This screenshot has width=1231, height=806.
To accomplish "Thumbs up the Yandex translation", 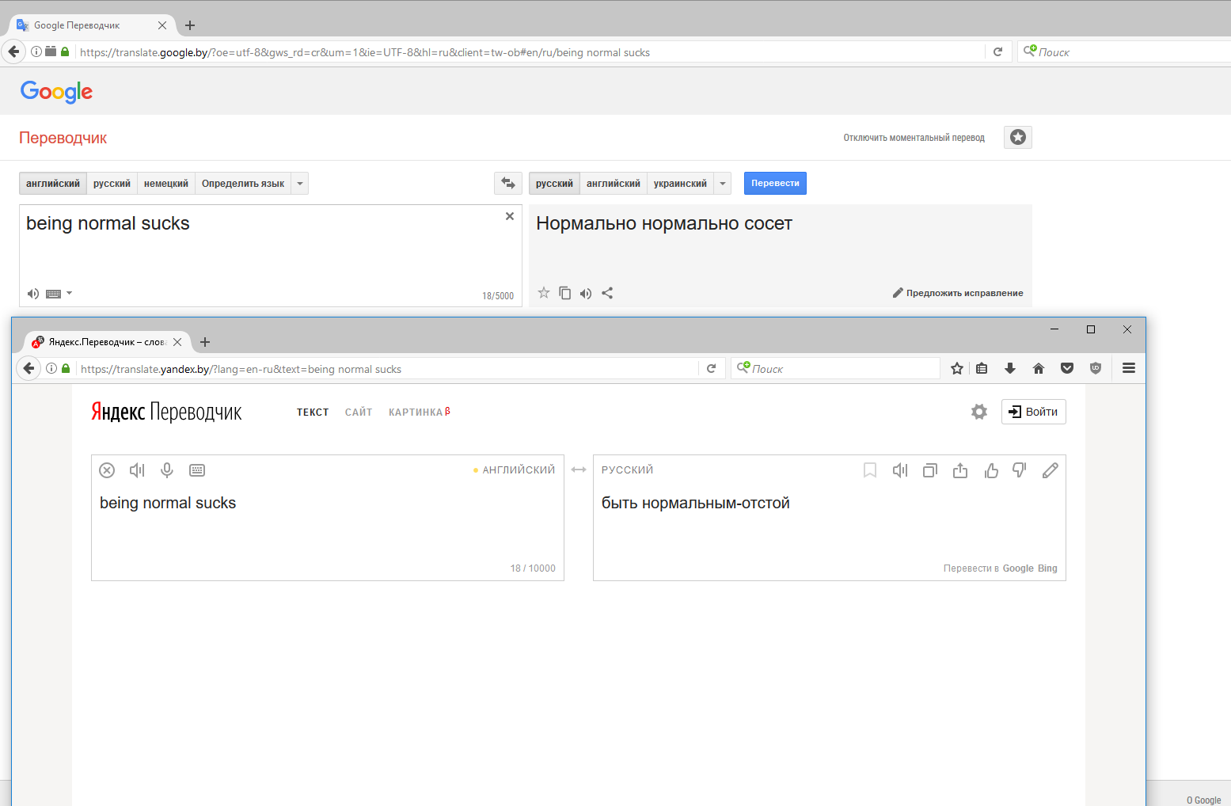I will [990, 470].
